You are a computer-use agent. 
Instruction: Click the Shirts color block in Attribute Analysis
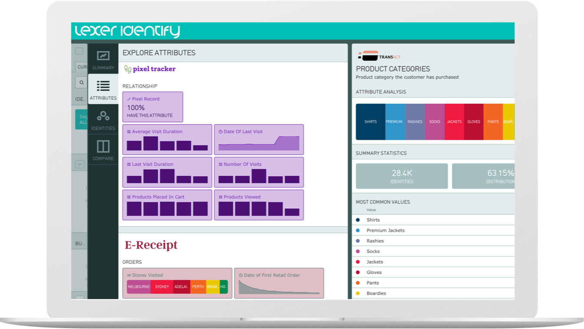click(x=370, y=122)
